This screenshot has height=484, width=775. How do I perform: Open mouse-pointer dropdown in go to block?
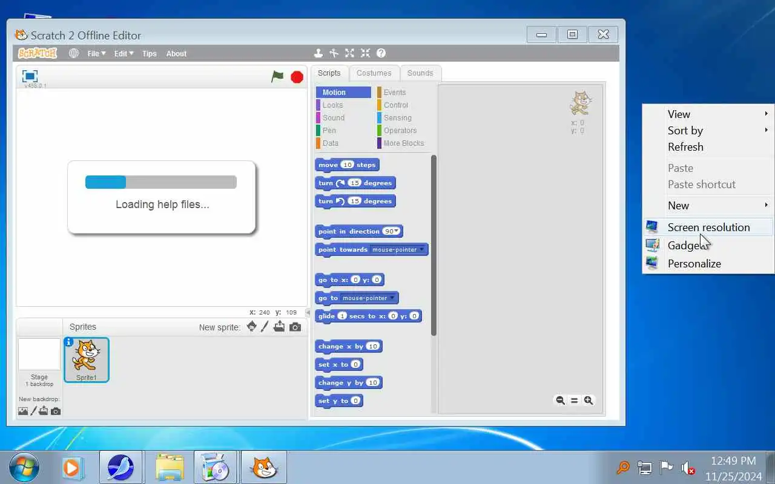[392, 298]
